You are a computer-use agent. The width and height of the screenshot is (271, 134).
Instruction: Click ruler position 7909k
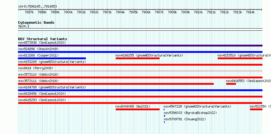click(x=185, y=12)
